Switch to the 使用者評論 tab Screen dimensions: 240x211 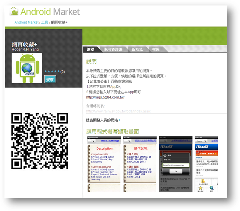coord(113,49)
